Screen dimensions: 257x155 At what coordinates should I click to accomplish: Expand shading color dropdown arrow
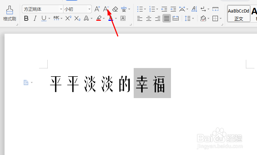[x=209, y=18]
